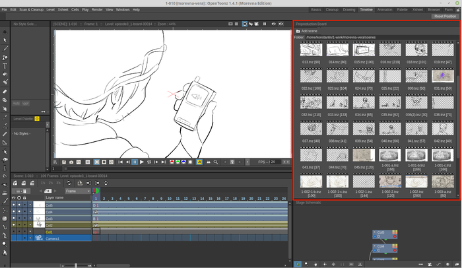Toggle preview visibility of Col2 layer
This screenshot has height=268, width=462.
click(x=14, y=225)
